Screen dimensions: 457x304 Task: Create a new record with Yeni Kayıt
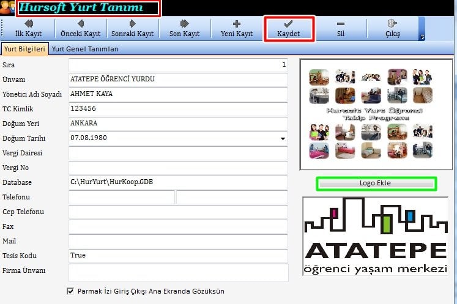point(236,28)
